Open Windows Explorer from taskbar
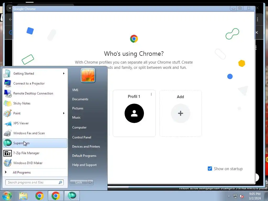This screenshot has width=268, height=201. (23, 196)
